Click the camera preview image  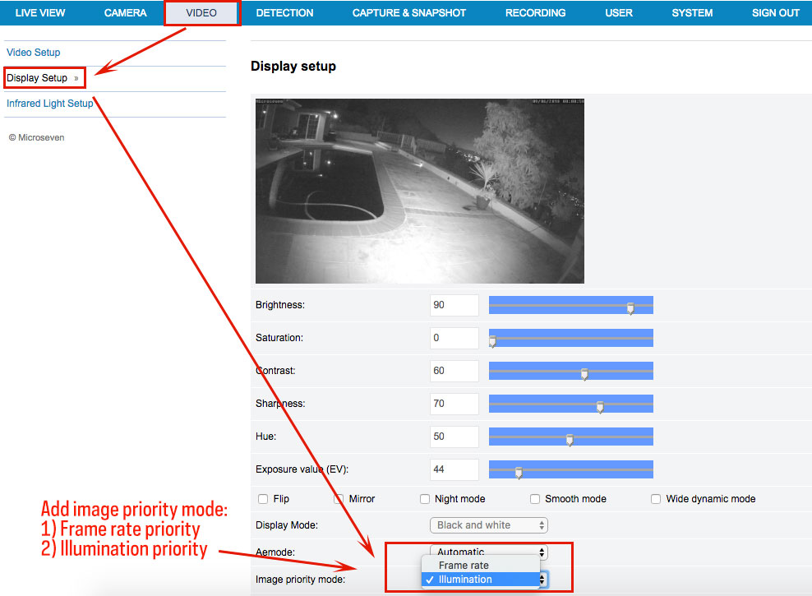419,191
